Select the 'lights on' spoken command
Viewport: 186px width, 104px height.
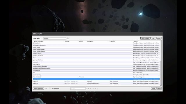pyautogui.click(x=35, y=83)
